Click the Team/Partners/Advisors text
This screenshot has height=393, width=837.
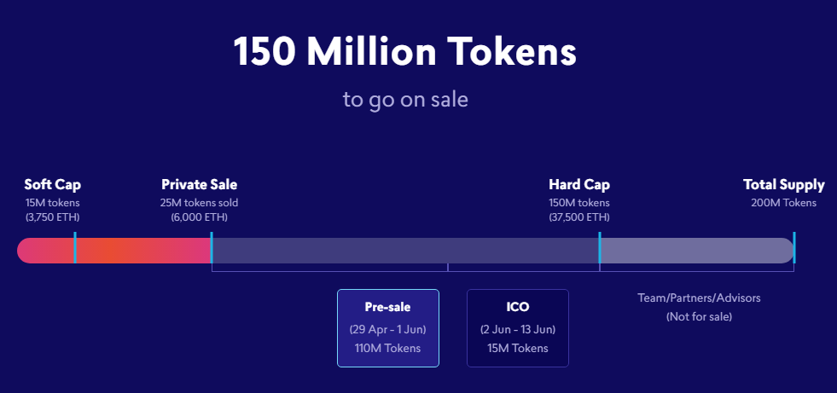click(x=699, y=298)
